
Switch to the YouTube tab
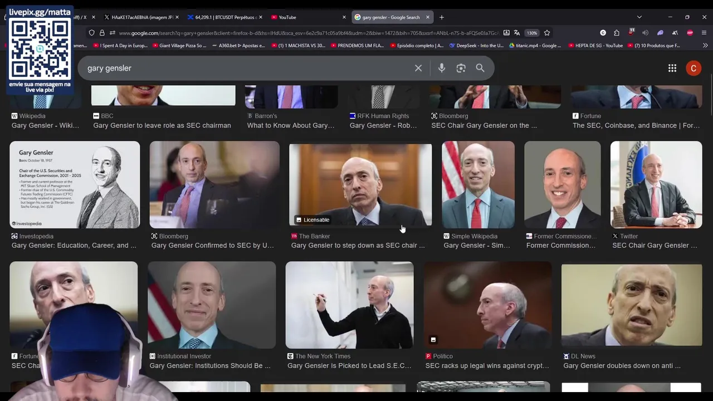tap(307, 17)
